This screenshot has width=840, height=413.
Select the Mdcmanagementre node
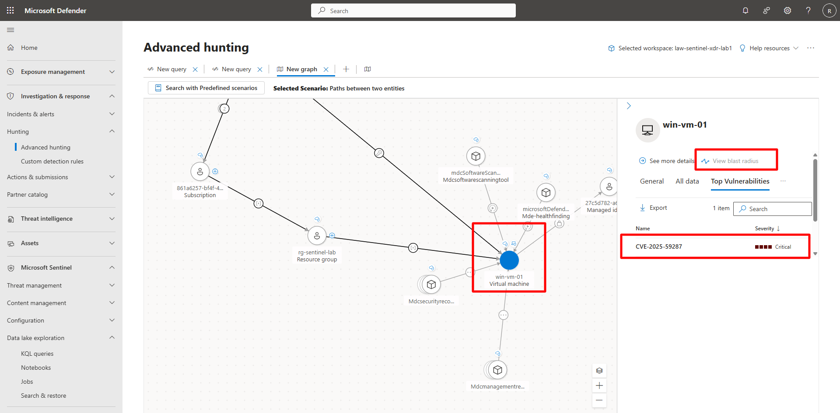pyautogui.click(x=497, y=370)
